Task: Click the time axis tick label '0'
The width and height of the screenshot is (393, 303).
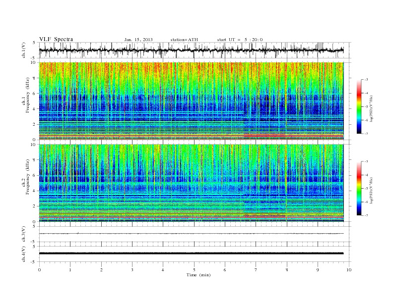Action: 39,270
